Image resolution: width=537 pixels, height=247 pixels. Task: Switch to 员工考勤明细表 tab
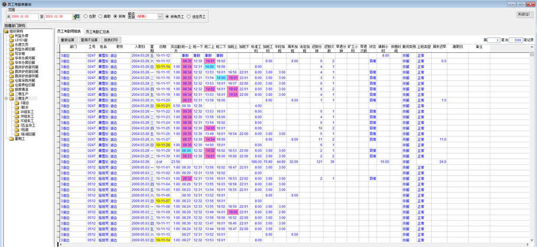[69, 31]
